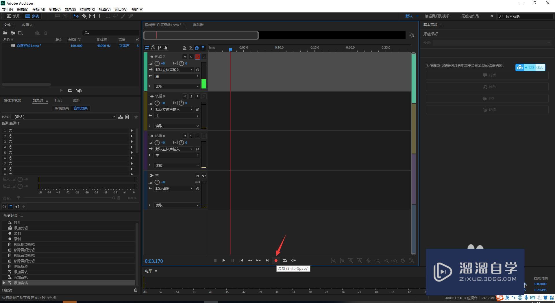Viewport: 555px width, 303px height.
Task: Select the Move tool in toolbar
Action: pos(76,16)
